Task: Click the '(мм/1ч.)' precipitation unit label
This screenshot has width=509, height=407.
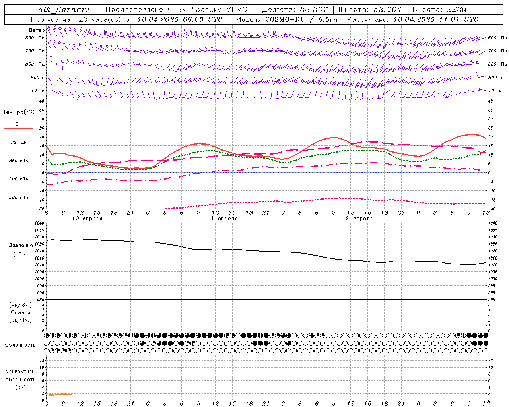Action: click(x=21, y=320)
